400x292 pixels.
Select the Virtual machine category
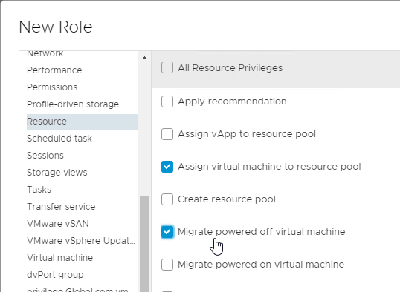59,258
